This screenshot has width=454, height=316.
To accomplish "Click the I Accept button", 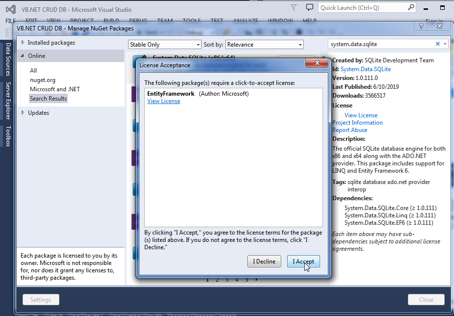I will tap(303, 262).
